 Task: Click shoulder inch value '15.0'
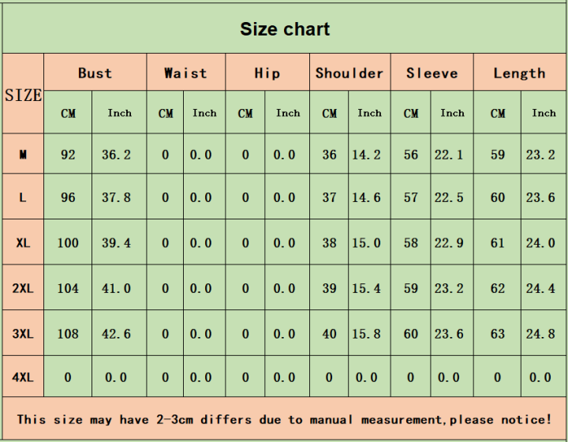click(x=366, y=243)
